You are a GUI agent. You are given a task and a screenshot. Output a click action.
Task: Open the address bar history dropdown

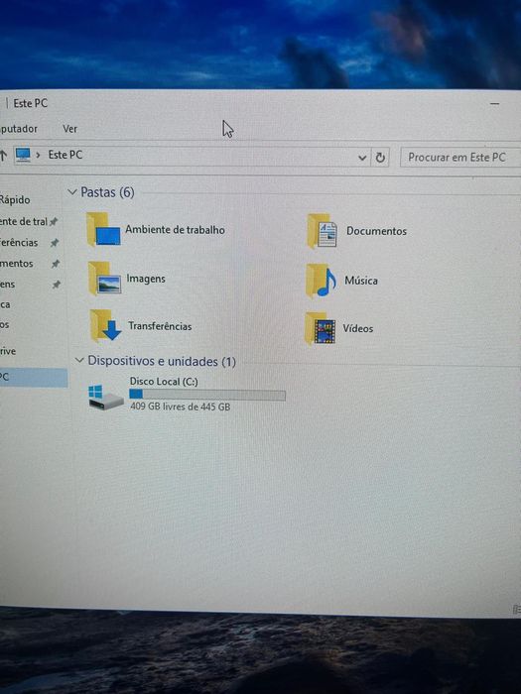[x=362, y=158]
